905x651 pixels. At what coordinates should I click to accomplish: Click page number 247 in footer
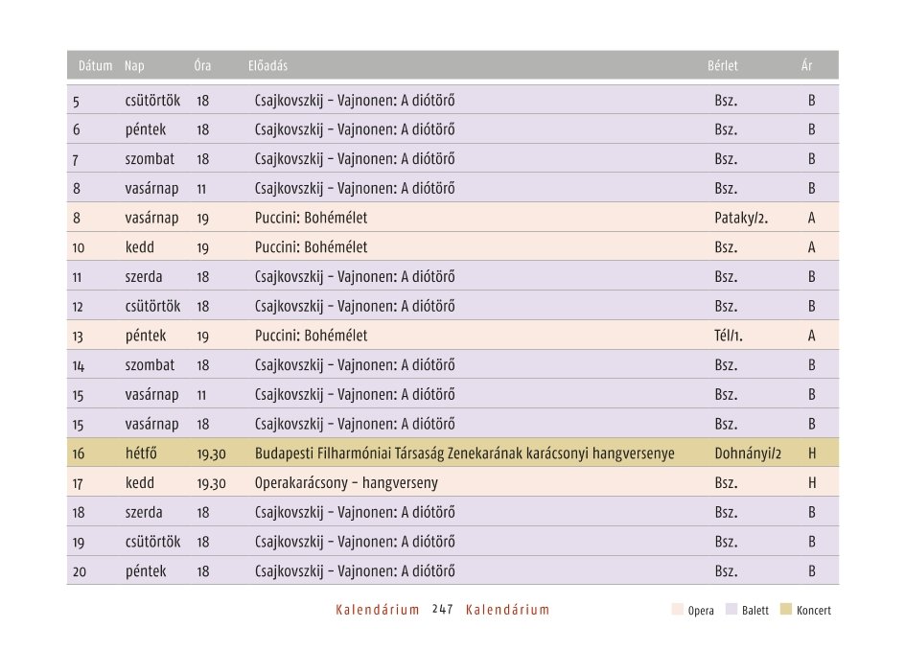[443, 610]
